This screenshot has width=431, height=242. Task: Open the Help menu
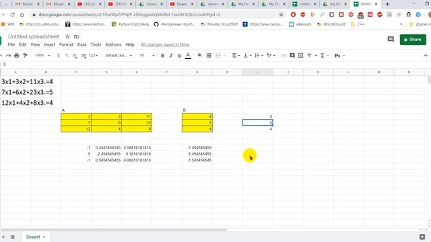(x=130, y=44)
